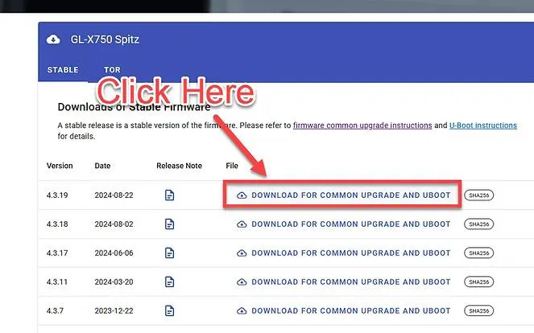This screenshot has height=333, width=534.
Task: Click the version cell 4.3.19
Action: point(57,195)
